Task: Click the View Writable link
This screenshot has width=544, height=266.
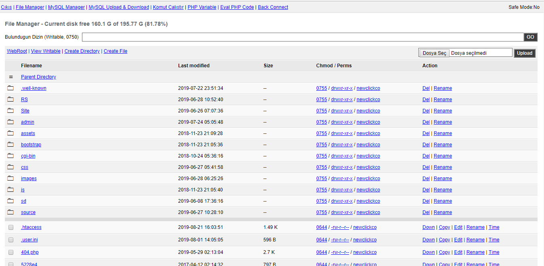Action: point(46,51)
